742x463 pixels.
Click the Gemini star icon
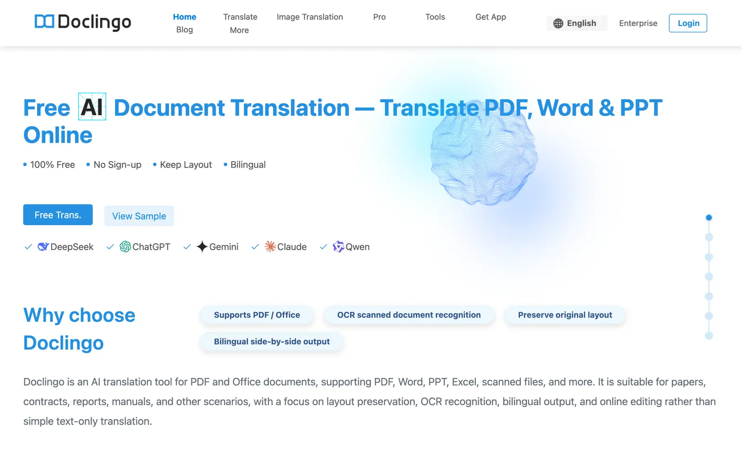click(202, 247)
